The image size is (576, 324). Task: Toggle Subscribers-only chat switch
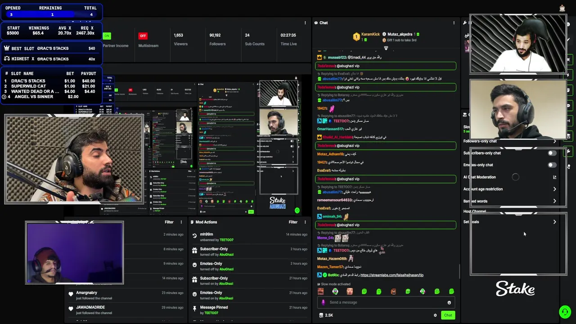coord(552,153)
